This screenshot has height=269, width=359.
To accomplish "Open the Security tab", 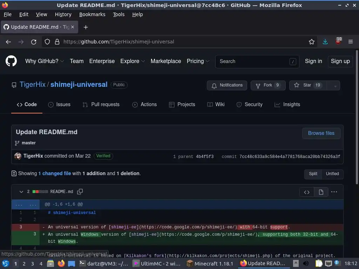I will tap(249, 104).
